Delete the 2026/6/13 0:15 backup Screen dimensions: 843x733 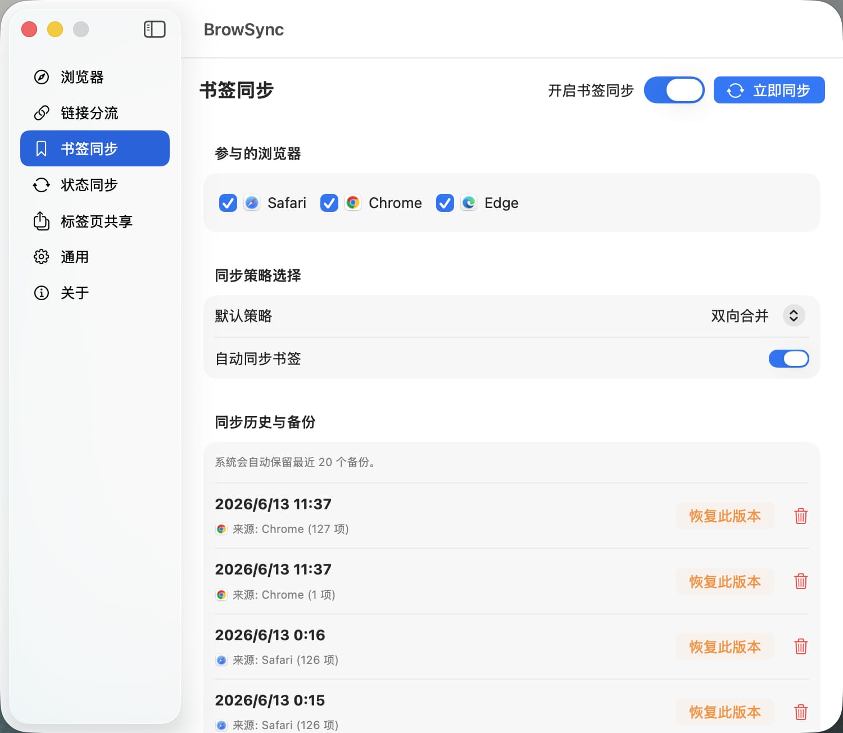click(x=801, y=712)
